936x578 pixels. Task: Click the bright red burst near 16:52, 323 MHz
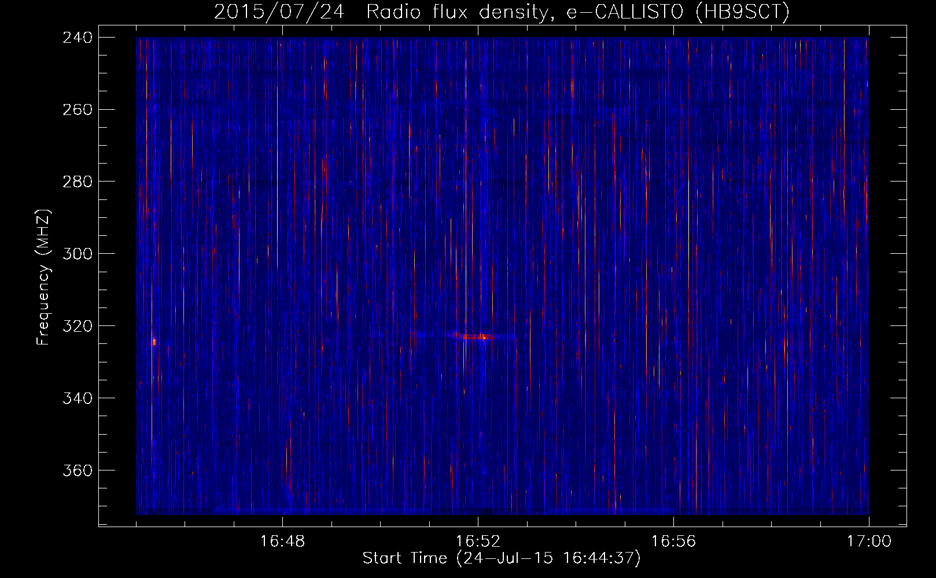coord(474,336)
